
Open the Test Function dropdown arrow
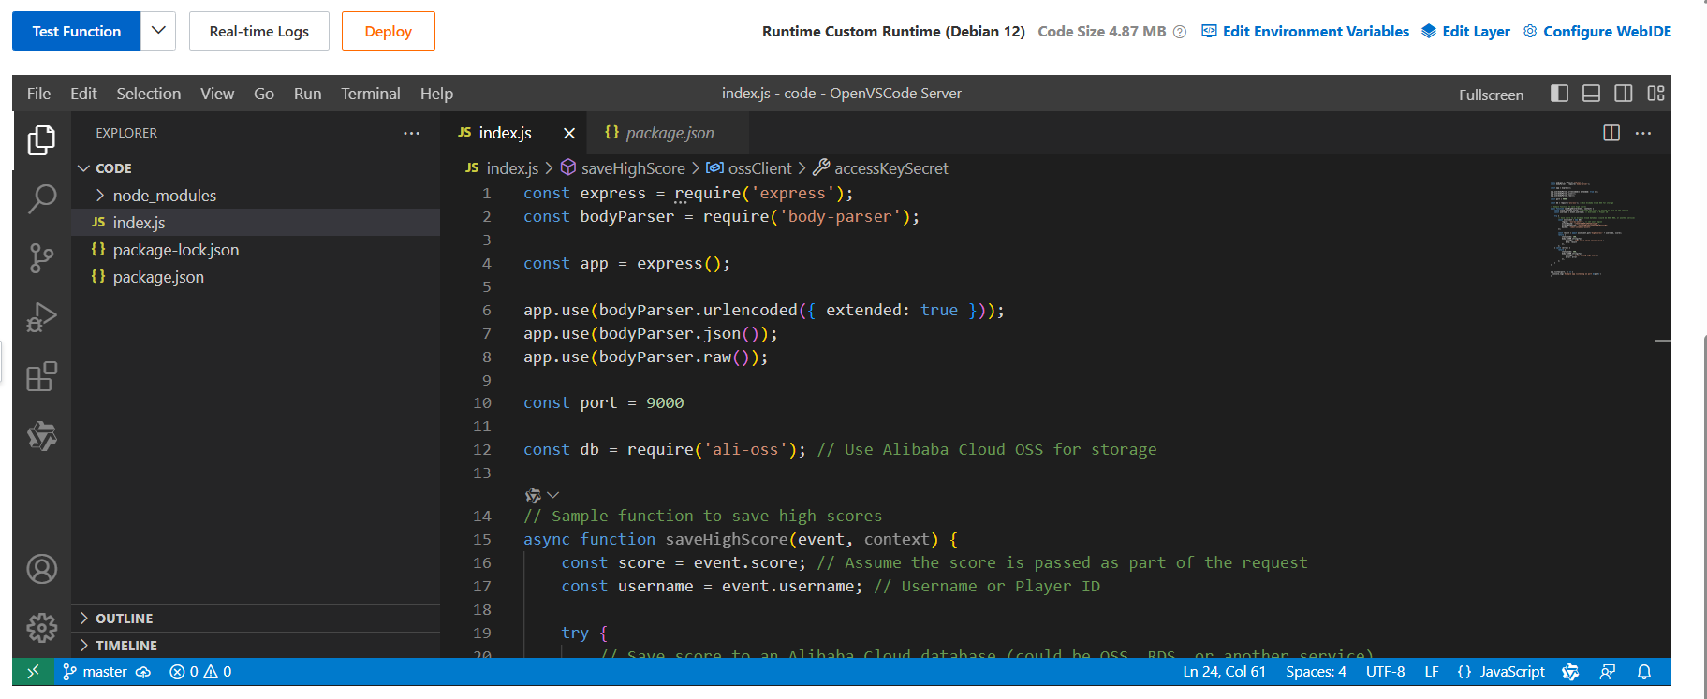click(158, 31)
